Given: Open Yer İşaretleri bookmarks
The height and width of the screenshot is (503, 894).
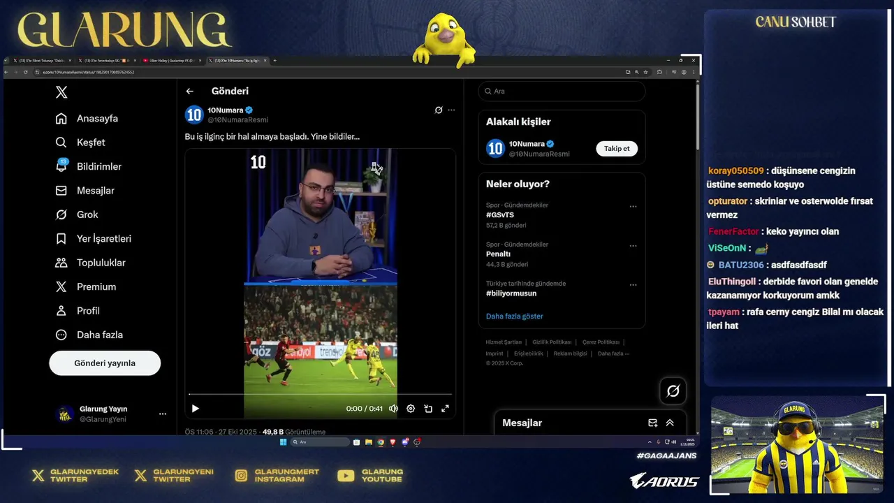Looking at the screenshot, I should click(94, 239).
